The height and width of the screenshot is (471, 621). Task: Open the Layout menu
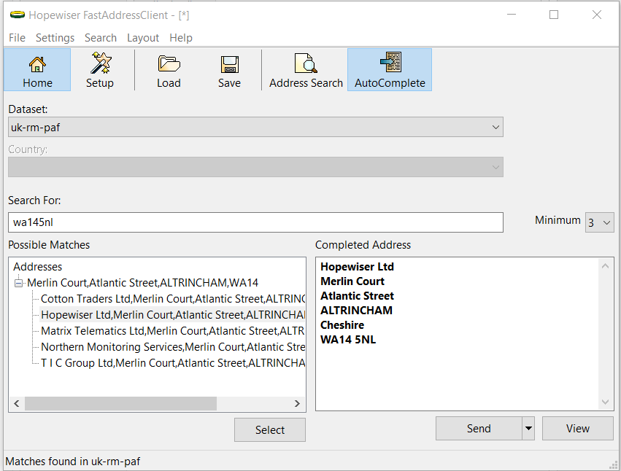(143, 38)
